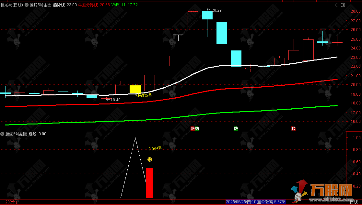Click the red signal bar in the sub chart
This screenshot has width=362, height=205.
[x=150, y=183]
